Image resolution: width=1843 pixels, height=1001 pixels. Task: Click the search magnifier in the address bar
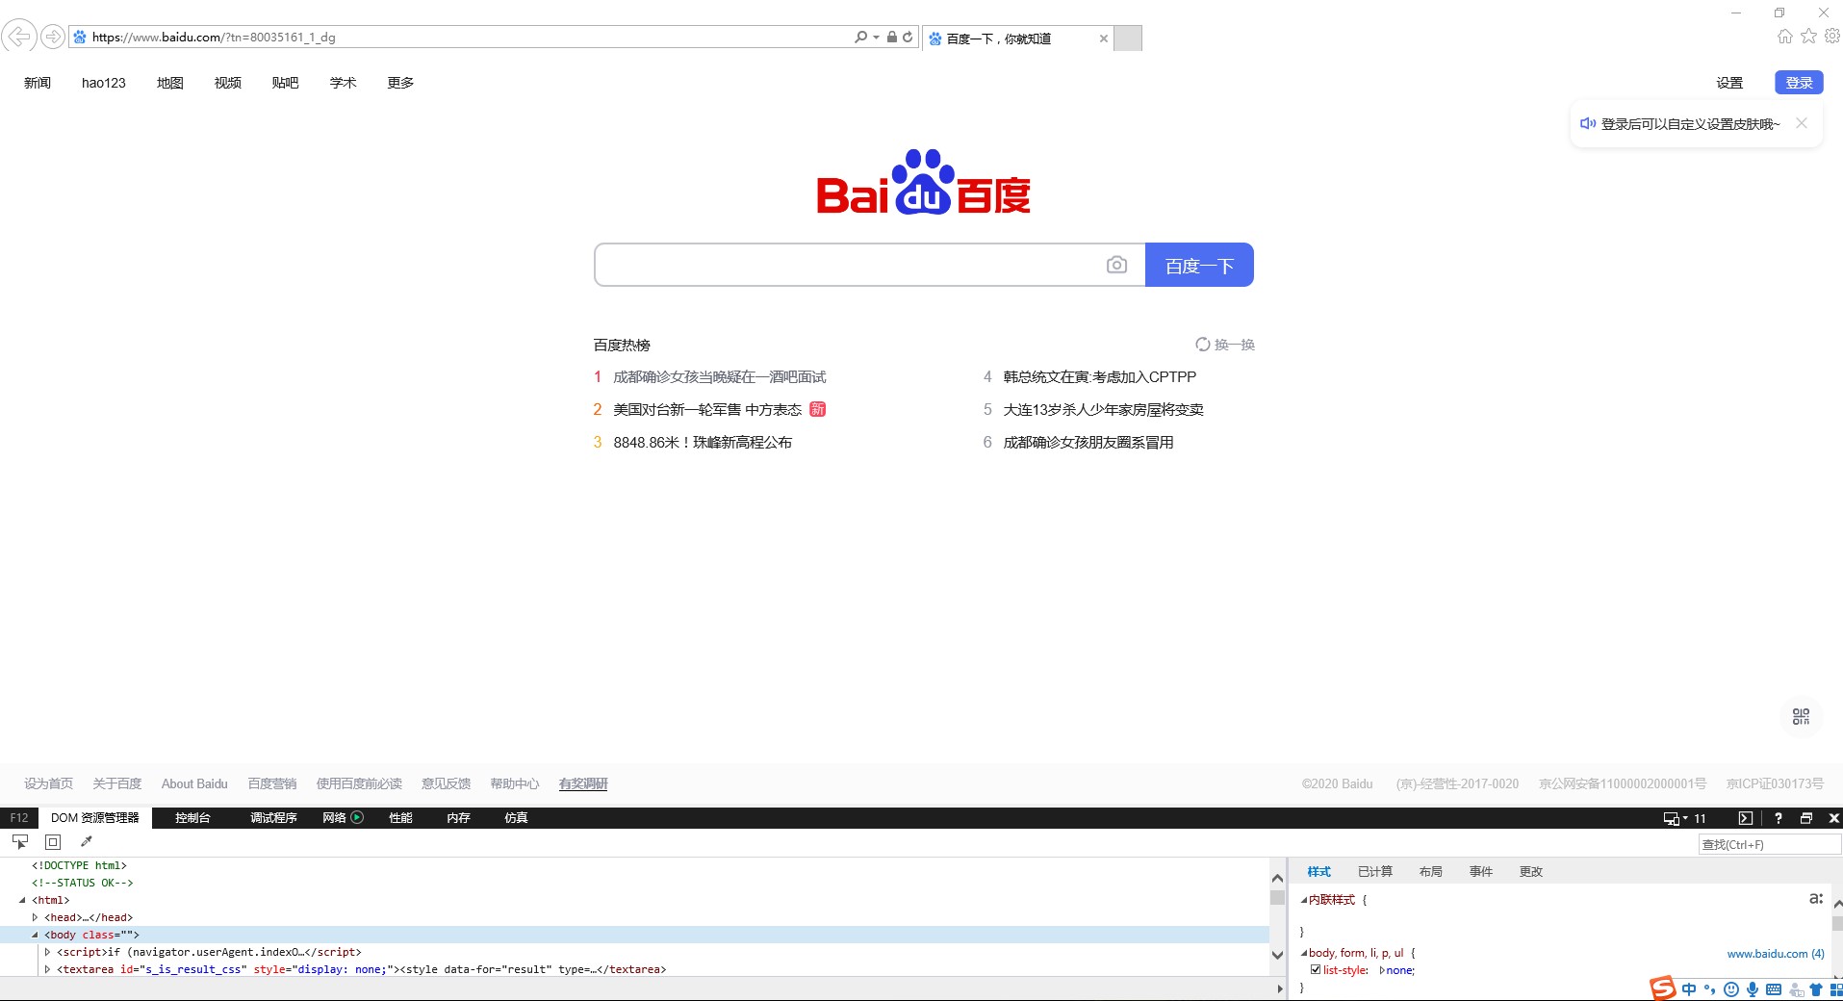pos(860,37)
